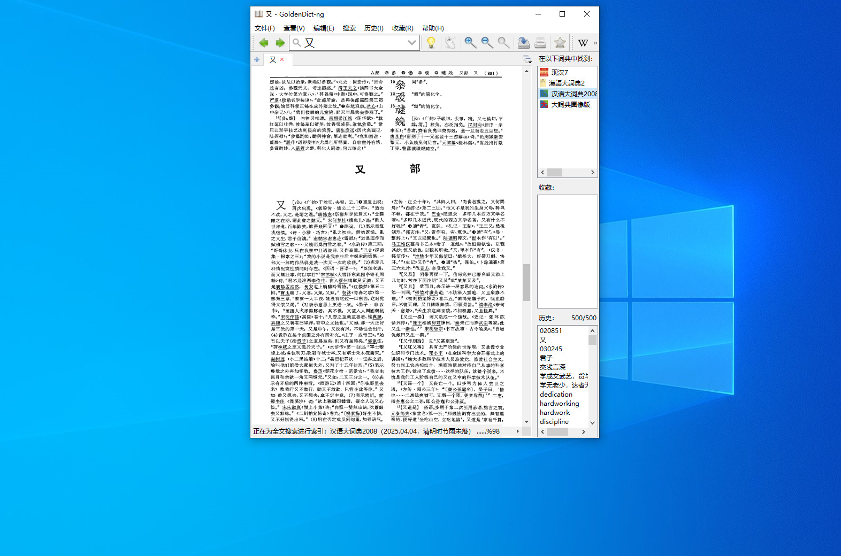Reset zoom with the plain magnifier icon
The image size is (841, 556).
(x=503, y=43)
